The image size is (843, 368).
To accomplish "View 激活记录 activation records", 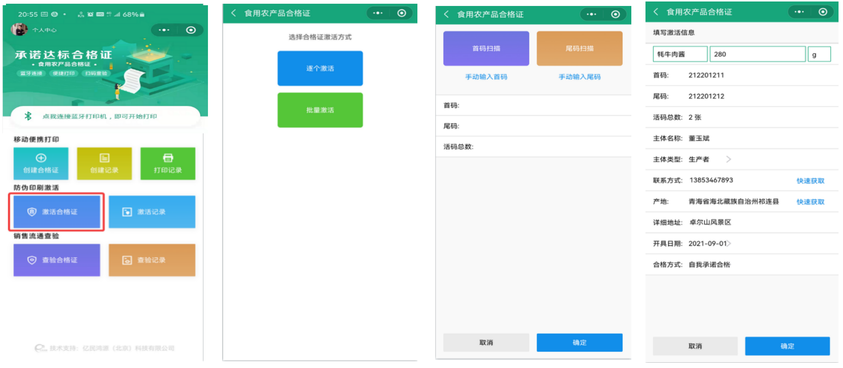I will point(152,212).
